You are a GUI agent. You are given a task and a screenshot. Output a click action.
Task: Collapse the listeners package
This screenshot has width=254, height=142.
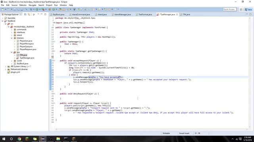pos(12,38)
